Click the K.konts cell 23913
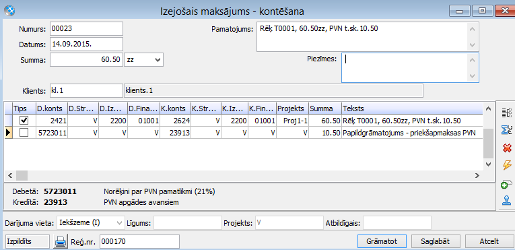This screenshot has height=250, width=515. (x=175, y=133)
